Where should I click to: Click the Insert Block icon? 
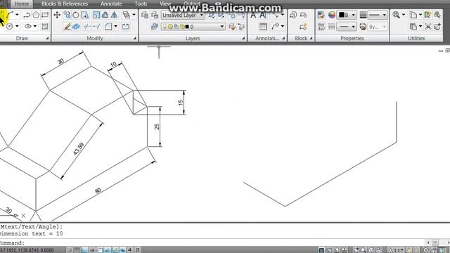pyautogui.click(x=293, y=15)
